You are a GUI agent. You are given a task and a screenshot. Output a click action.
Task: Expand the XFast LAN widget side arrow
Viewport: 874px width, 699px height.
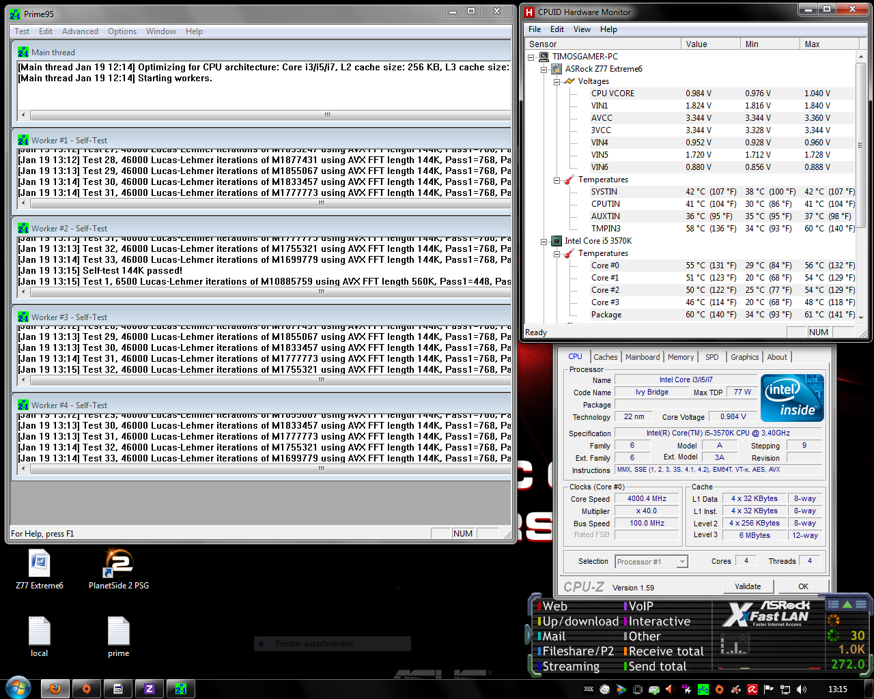point(528,635)
